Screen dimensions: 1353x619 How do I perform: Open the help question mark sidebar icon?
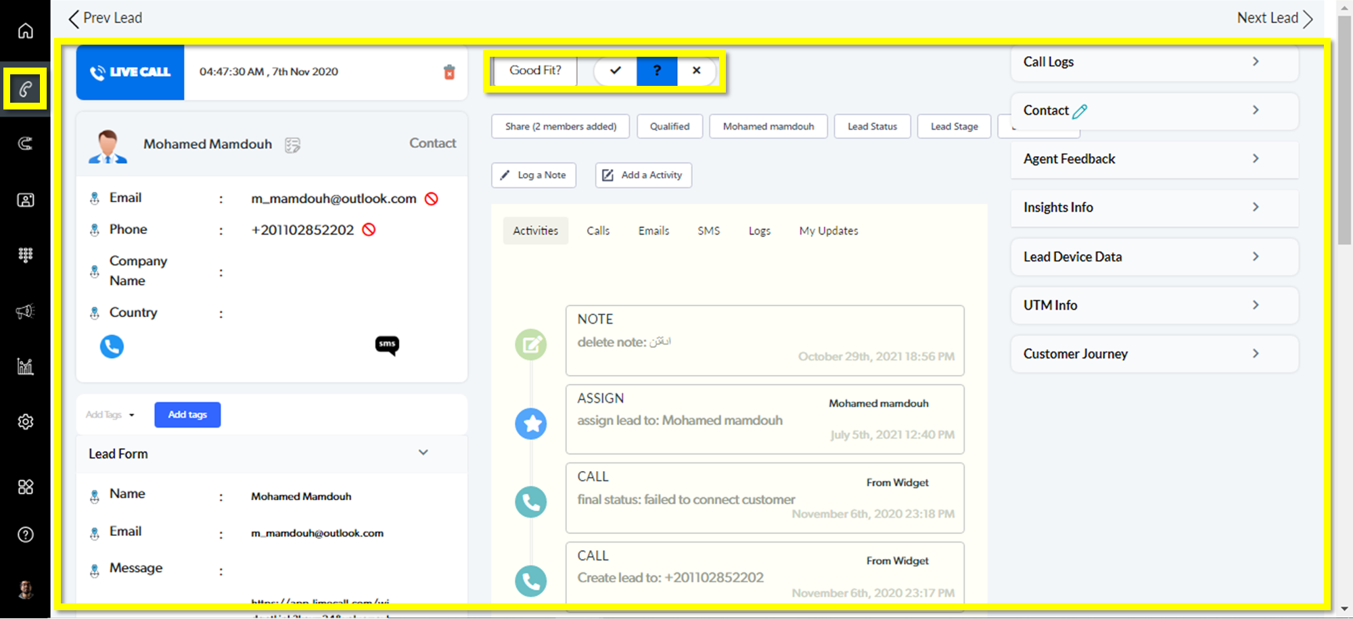(x=25, y=535)
